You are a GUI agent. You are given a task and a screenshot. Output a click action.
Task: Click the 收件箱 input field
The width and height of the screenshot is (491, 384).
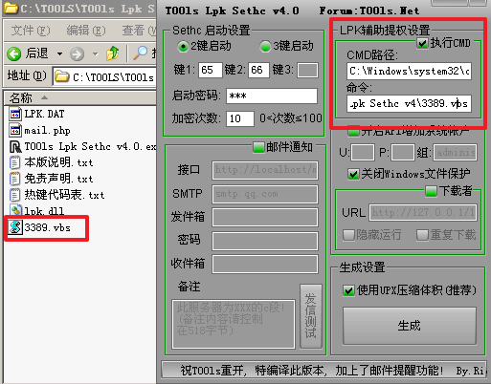coord(265,265)
